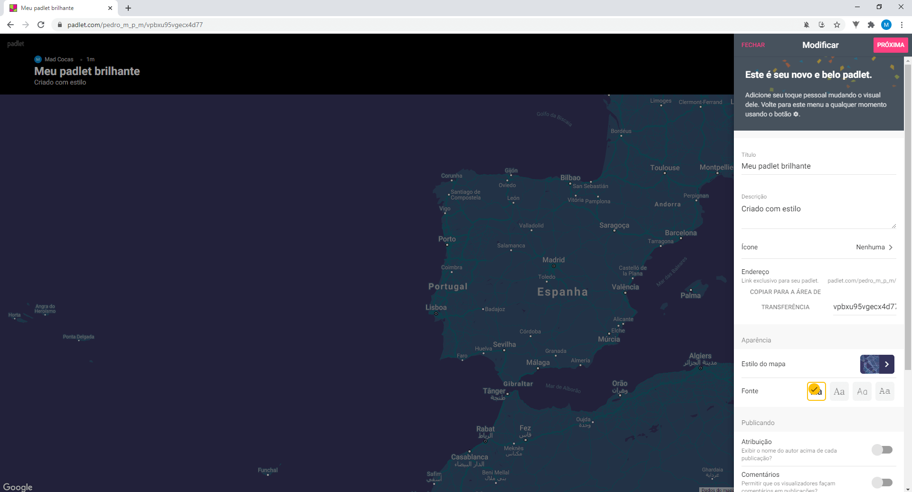912x492 pixels.
Task: Open the Mad Cocas author link
Action: pyautogui.click(x=59, y=59)
